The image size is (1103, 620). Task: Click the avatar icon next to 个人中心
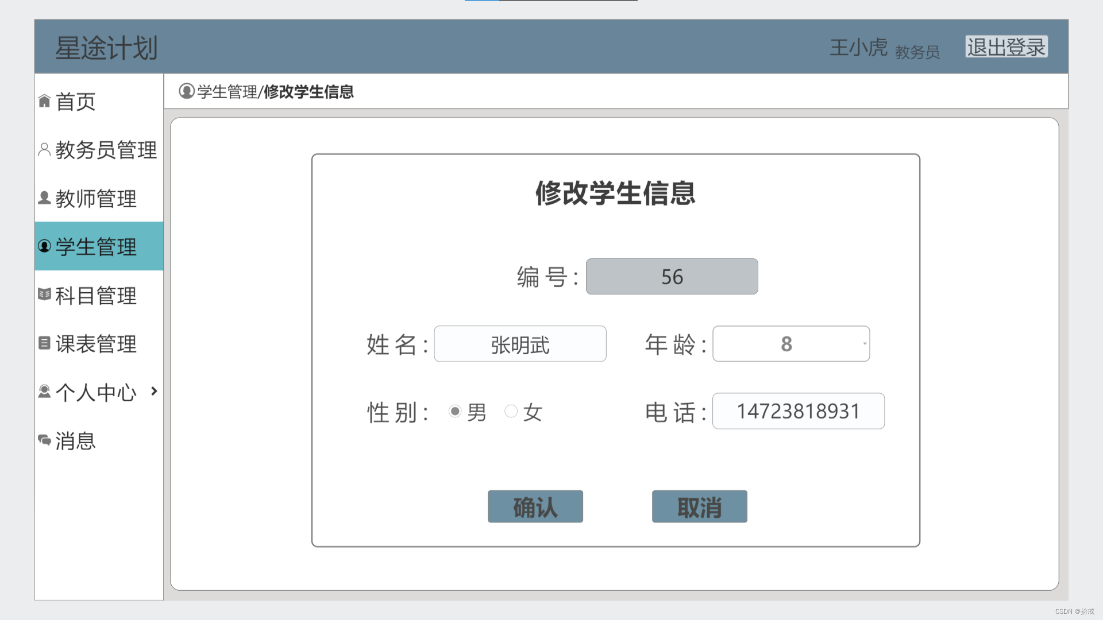[x=44, y=392]
